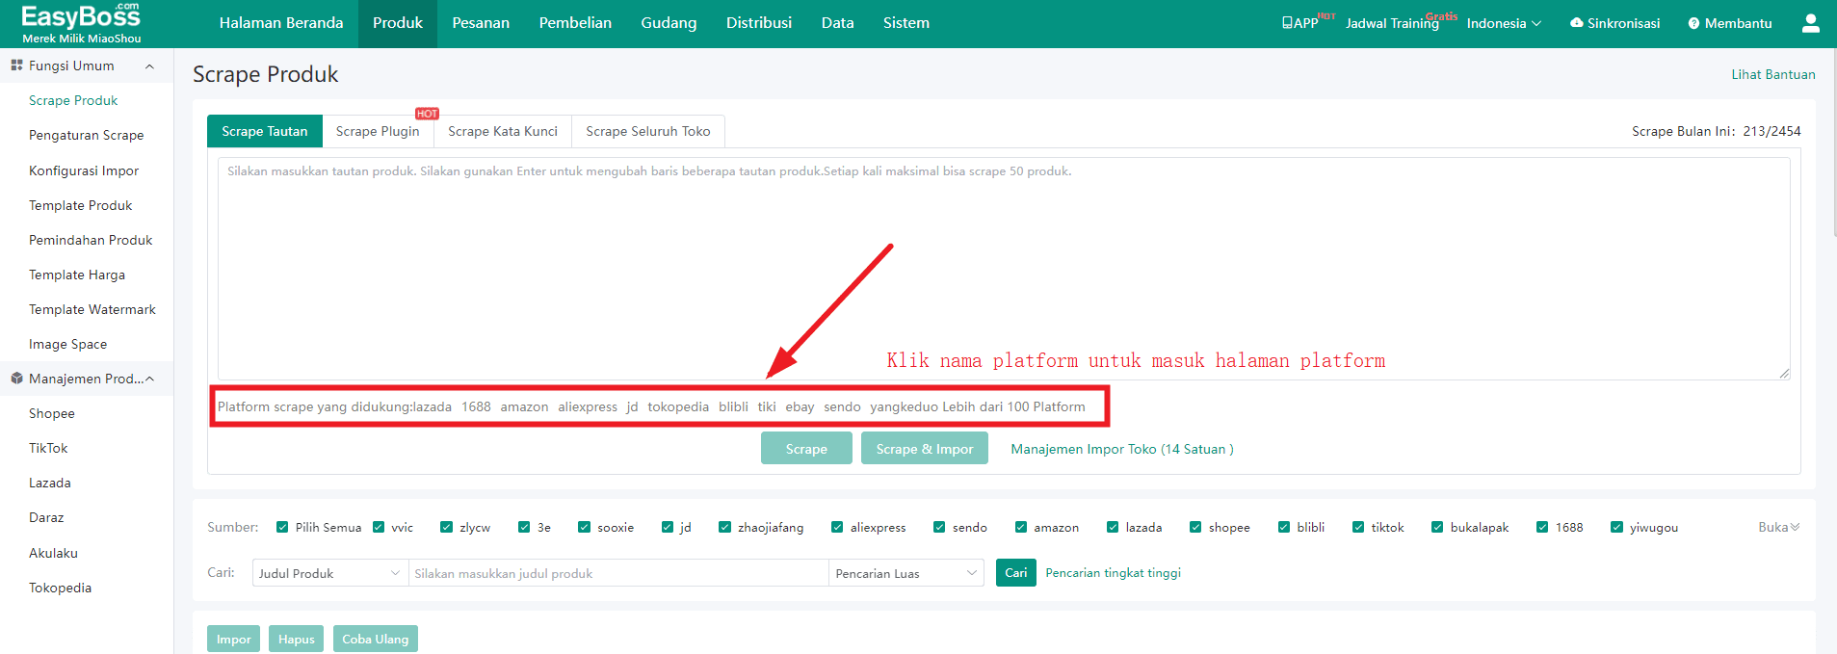
Task: Open Pengaturan Scrape in sidebar
Action: 87,136
